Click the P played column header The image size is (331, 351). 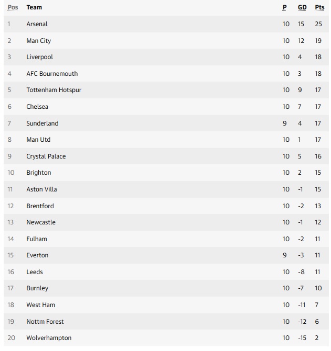click(x=285, y=7)
